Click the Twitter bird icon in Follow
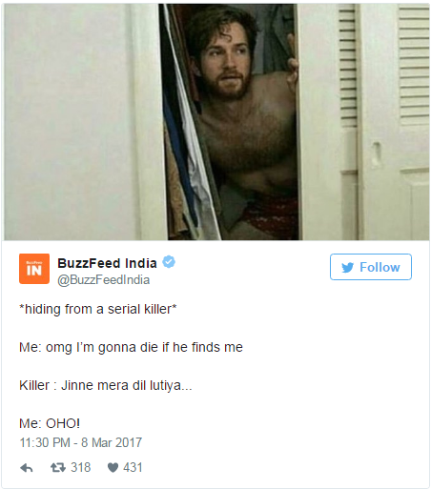Screen dimensions: 431x489 click(348, 268)
